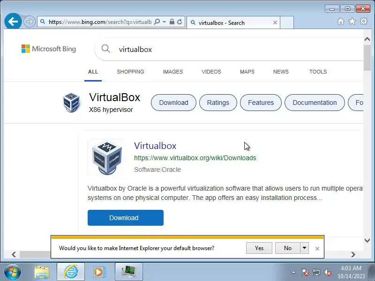This screenshot has width=375, height=281.
Task: Open the Tools gear icon
Action: tap(364, 21)
